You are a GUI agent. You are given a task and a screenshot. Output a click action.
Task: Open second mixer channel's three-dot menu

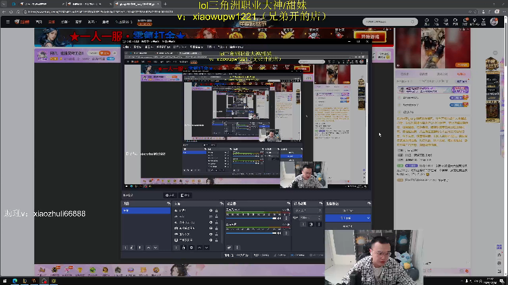[286, 233]
